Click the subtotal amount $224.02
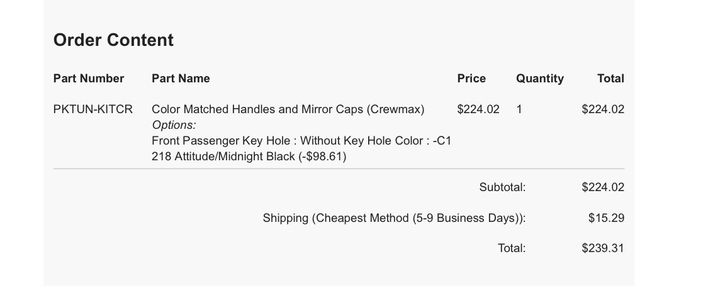The width and height of the screenshot is (708, 286). click(x=603, y=187)
